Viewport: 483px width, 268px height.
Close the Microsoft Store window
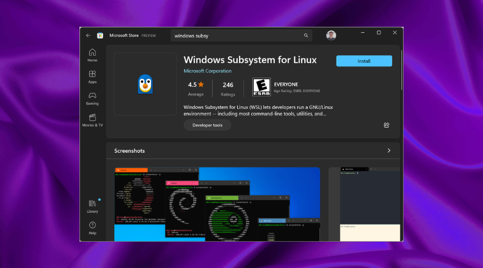point(394,33)
